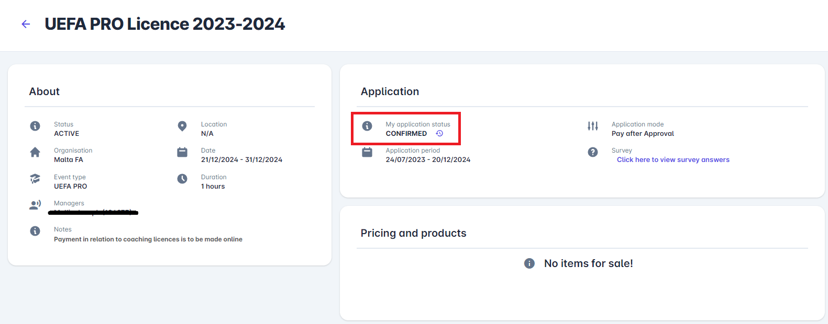Click the Survey question mark icon

tap(593, 152)
